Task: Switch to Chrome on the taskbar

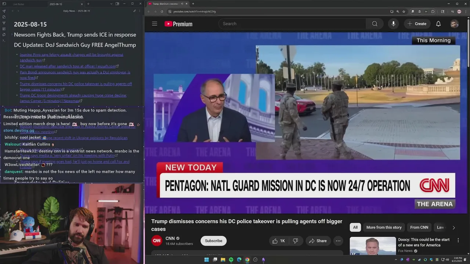Action: [x=247, y=260]
